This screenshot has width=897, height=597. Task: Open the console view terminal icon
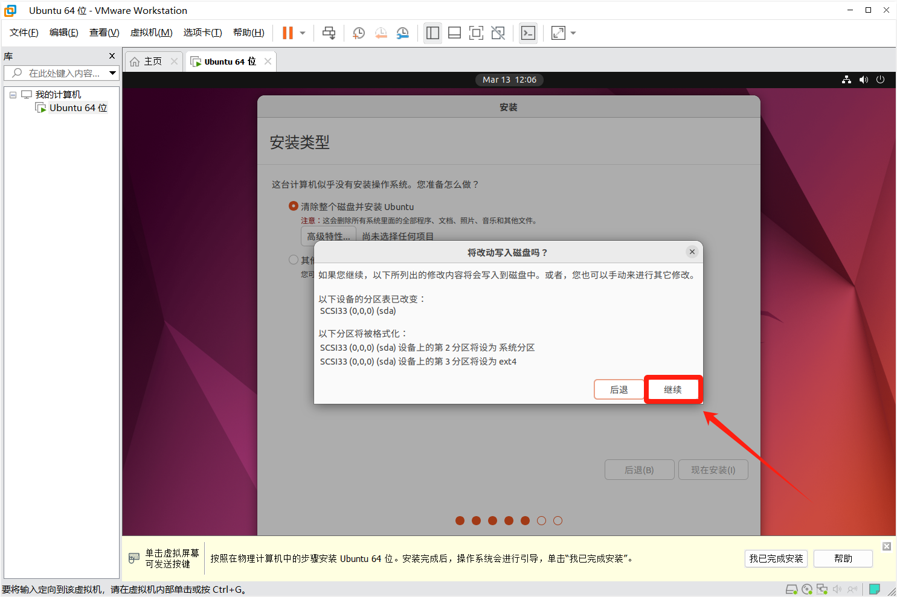(x=528, y=33)
